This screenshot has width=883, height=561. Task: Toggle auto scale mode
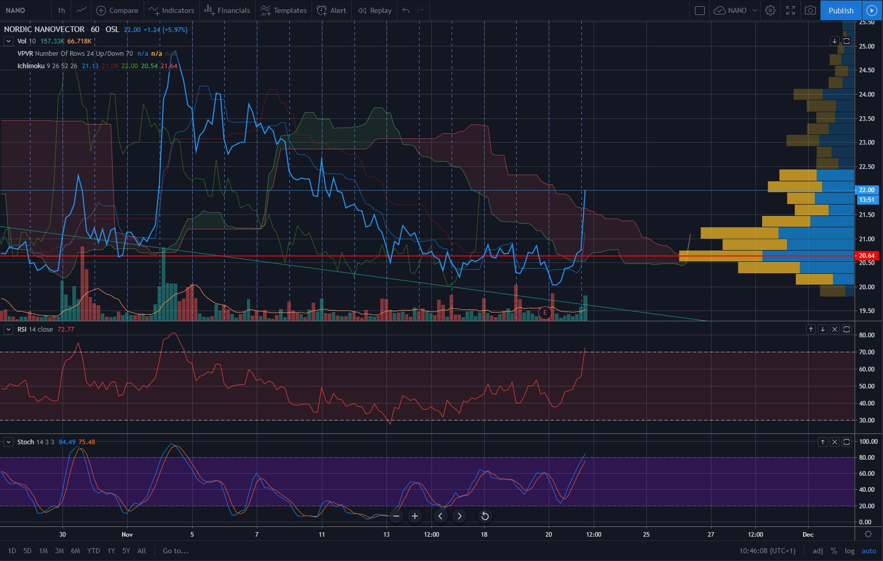(x=869, y=551)
